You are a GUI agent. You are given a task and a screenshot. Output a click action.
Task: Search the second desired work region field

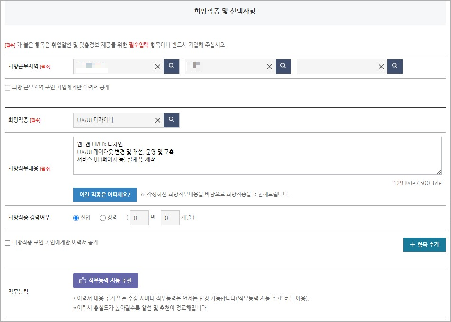283,67
